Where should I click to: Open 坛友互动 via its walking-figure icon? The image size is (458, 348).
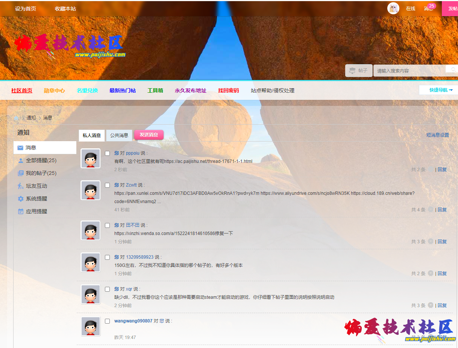pos(20,186)
